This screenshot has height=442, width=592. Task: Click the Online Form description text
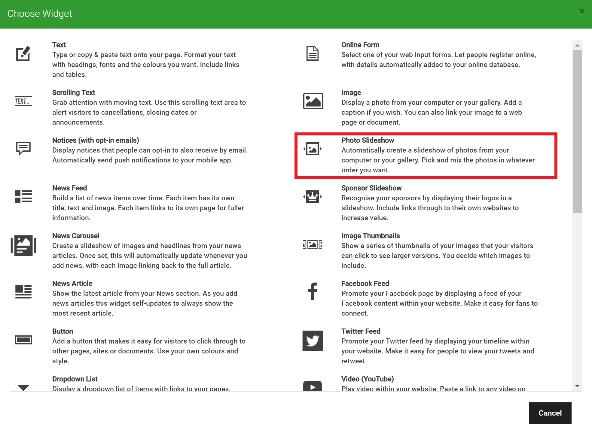[x=438, y=59]
